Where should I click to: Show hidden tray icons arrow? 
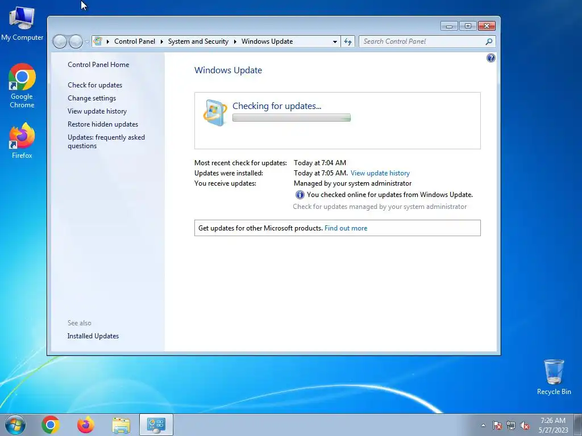(x=483, y=426)
